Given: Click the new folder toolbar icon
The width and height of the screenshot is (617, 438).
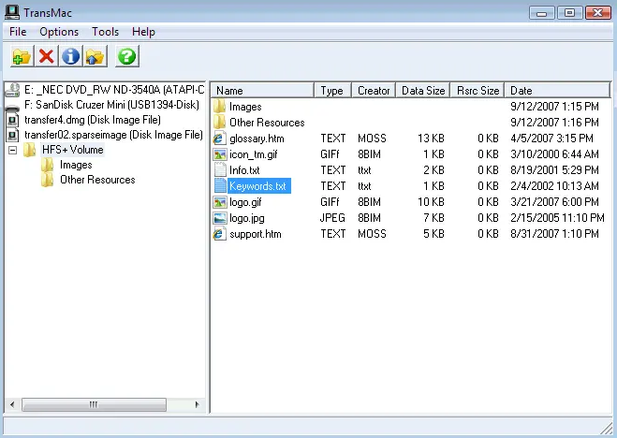Looking at the screenshot, I should click(x=21, y=57).
